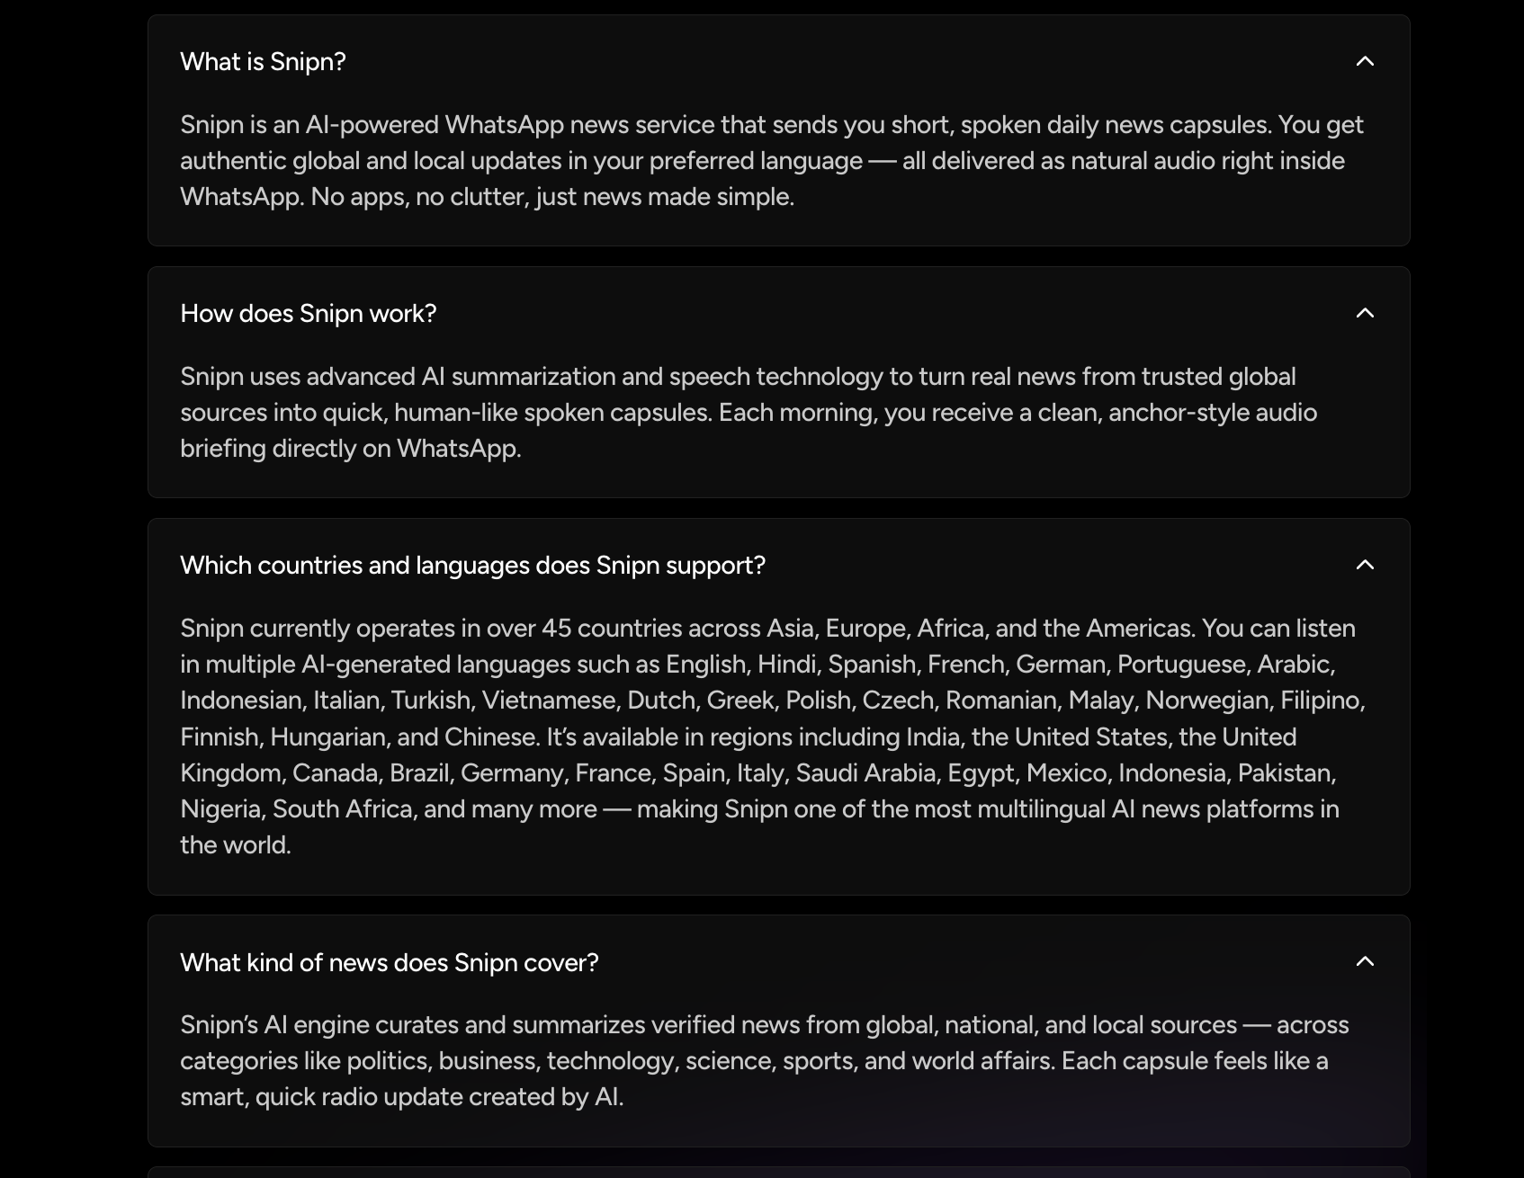Toggle "How does Snipn work?" heading text
The height and width of the screenshot is (1178, 1524).
pyautogui.click(x=308, y=313)
